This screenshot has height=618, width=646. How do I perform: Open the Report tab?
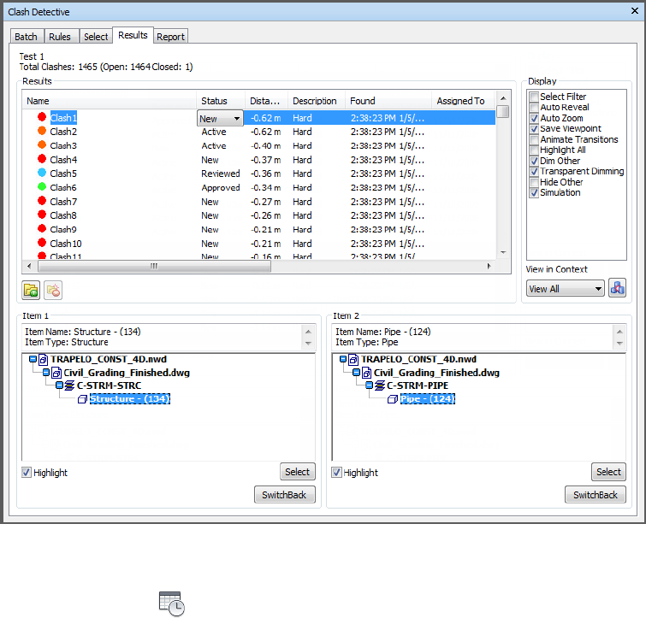coord(170,37)
